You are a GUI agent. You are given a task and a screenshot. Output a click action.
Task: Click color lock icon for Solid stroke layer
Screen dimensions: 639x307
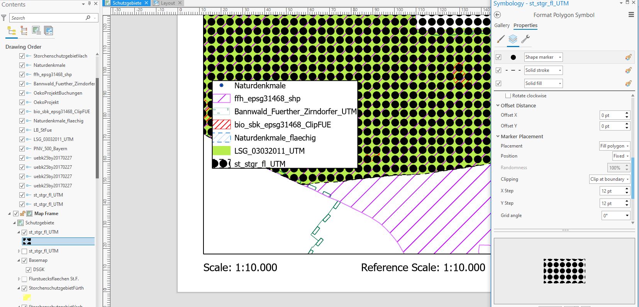point(629,70)
